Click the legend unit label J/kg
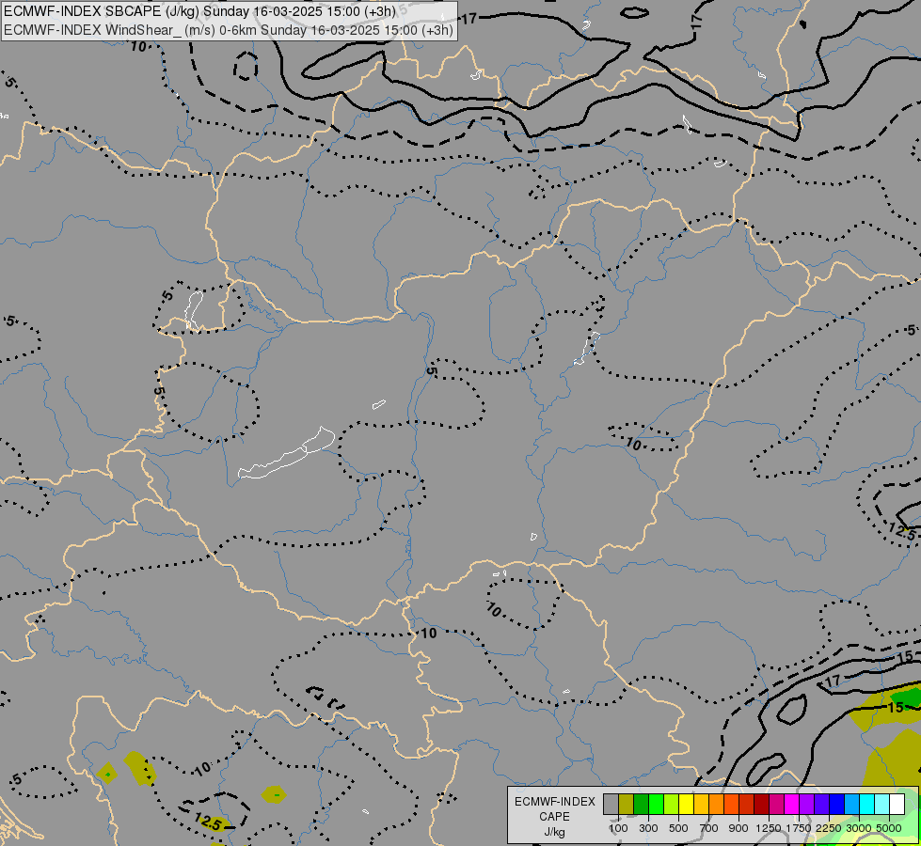Screen dimensions: 921x846 point(554,832)
